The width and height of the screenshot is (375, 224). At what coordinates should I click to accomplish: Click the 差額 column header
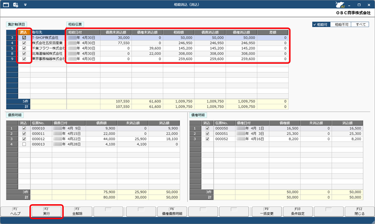point(273,32)
